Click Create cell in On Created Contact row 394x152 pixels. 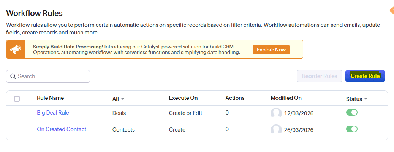tap(177, 129)
